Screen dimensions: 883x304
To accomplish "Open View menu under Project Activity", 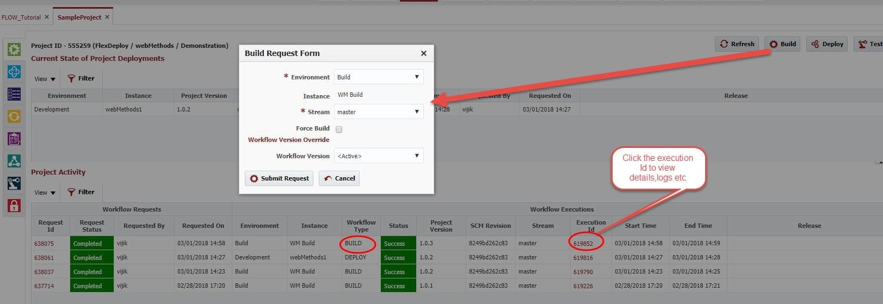I will pyautogui.click(x=45, y=193).
